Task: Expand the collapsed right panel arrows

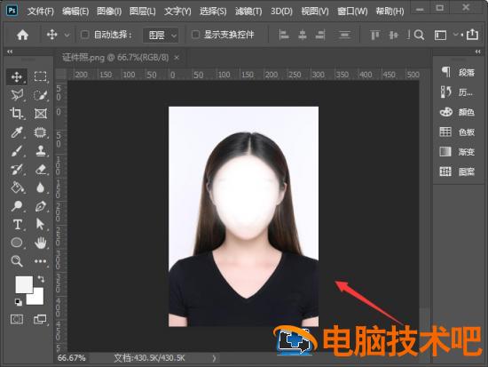Action: click(x=477, y=52)
